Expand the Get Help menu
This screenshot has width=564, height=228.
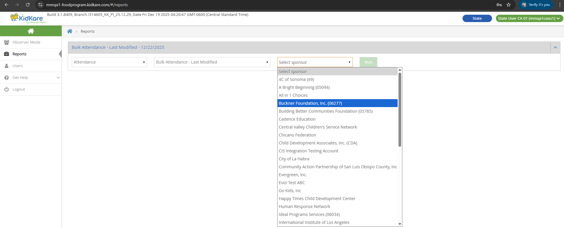[31, 78]
